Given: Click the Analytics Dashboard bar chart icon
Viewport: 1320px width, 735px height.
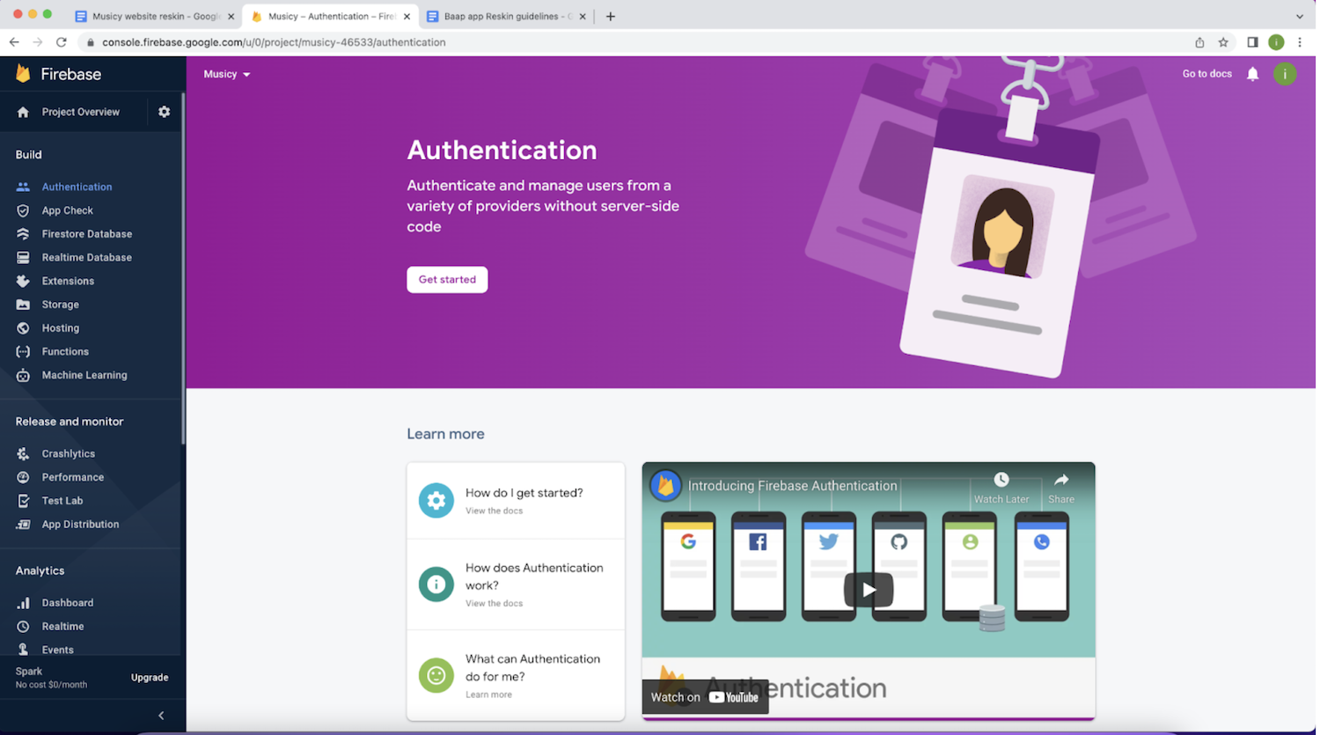Looking at the screenshot, I should click(x=23, y=603).
